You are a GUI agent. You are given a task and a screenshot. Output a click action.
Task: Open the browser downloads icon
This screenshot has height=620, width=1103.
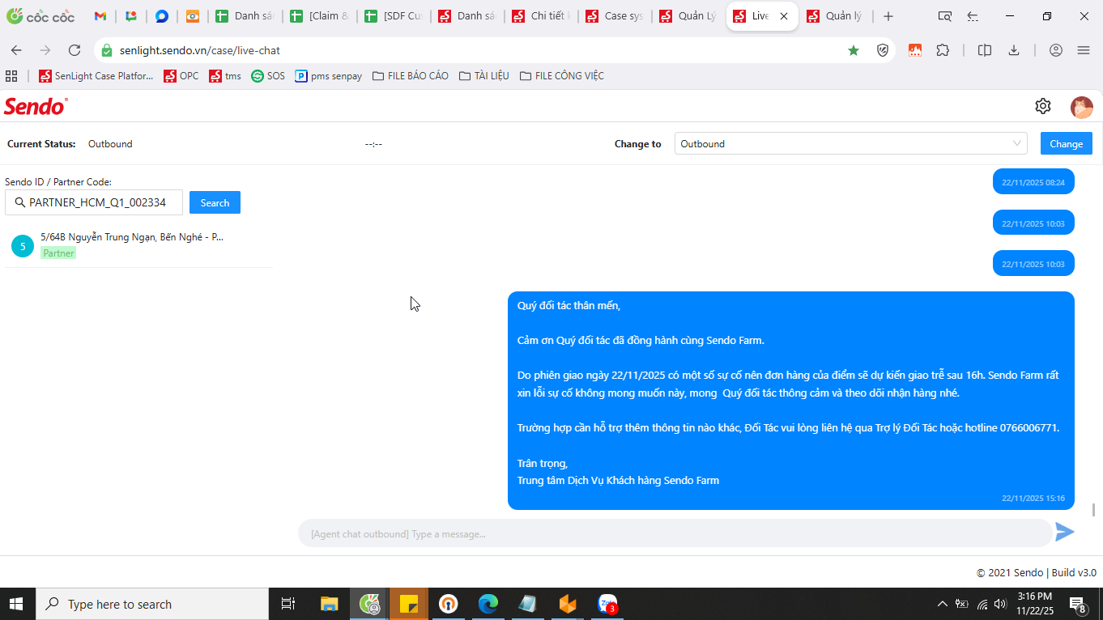coord(1013,50)
